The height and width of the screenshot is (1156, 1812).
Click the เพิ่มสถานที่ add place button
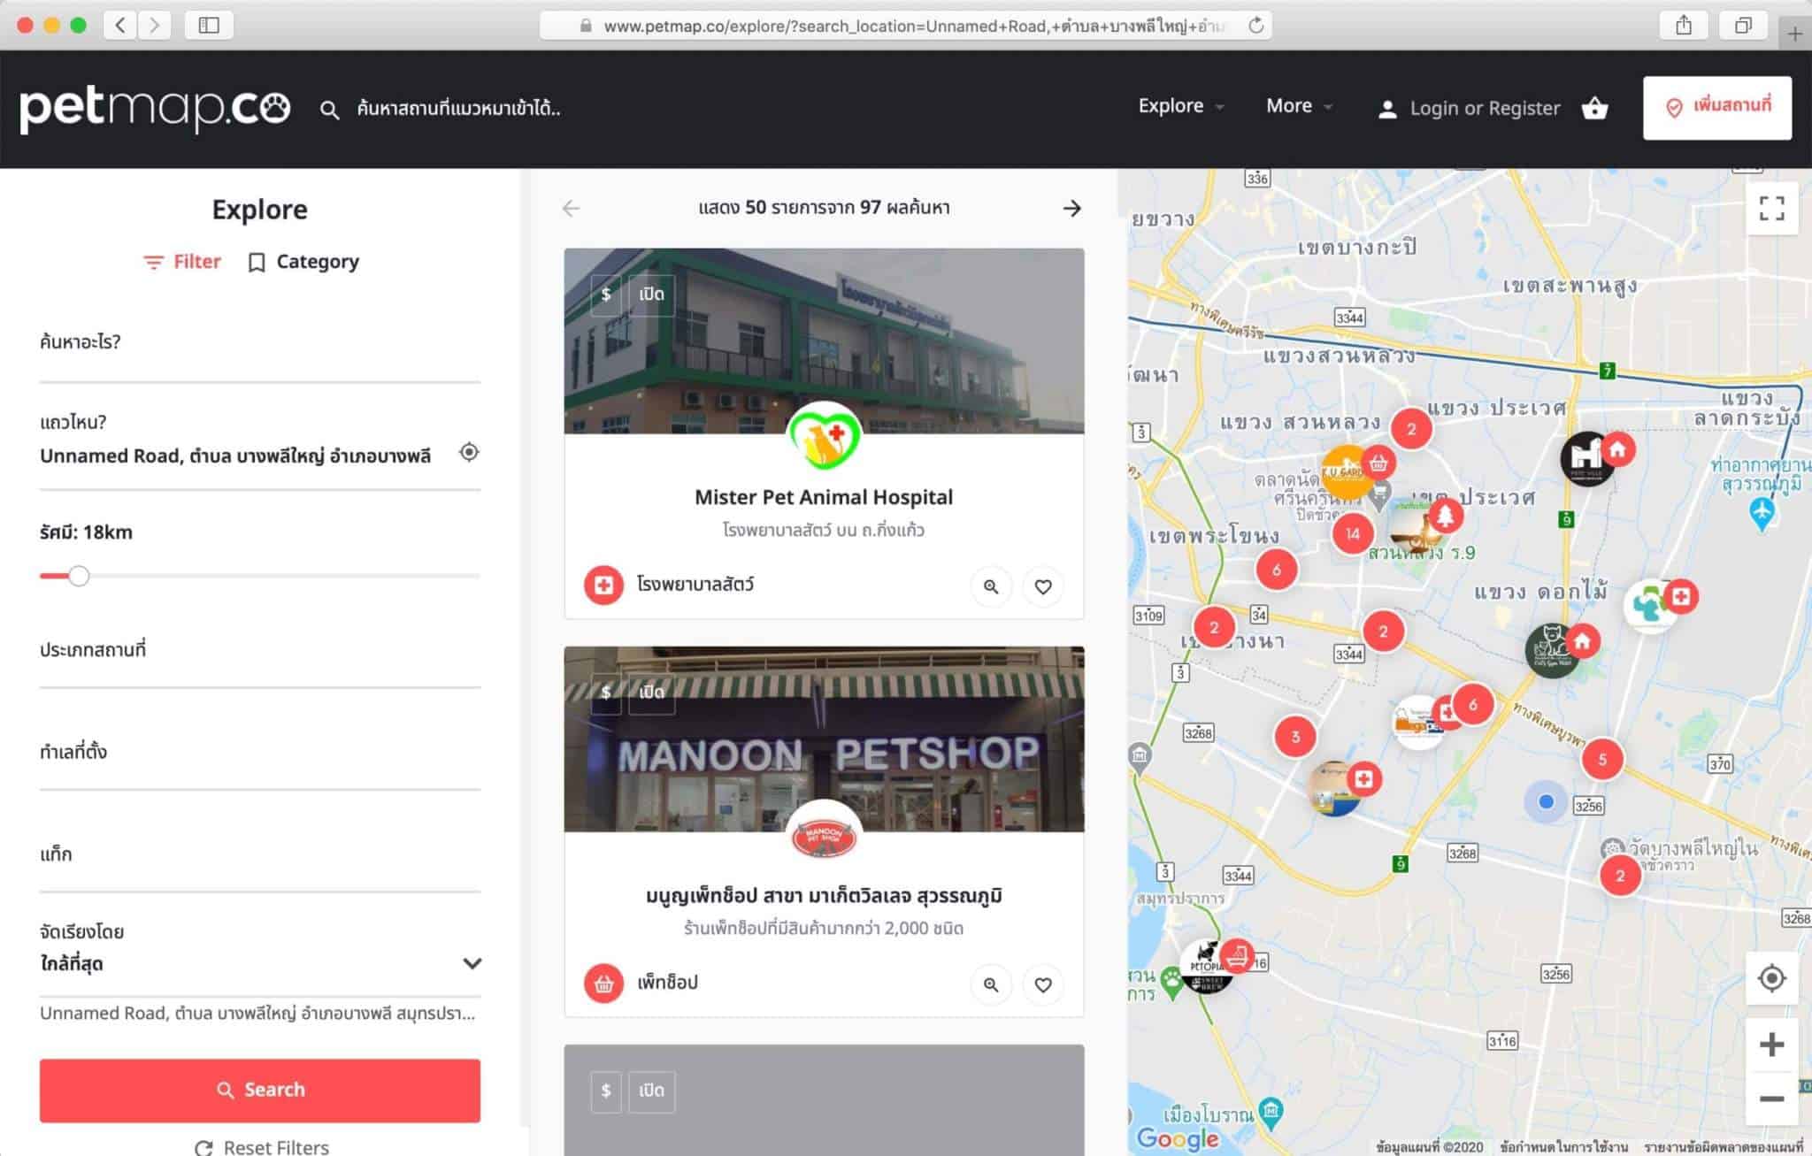tap(1717, 108)
